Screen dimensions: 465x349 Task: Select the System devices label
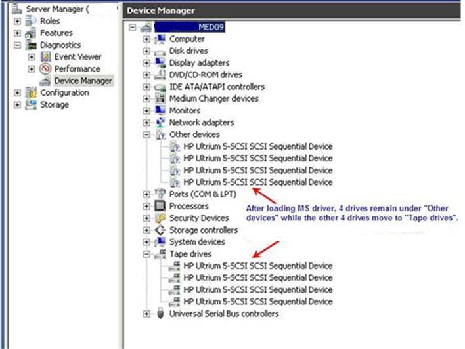click(197, 242)
